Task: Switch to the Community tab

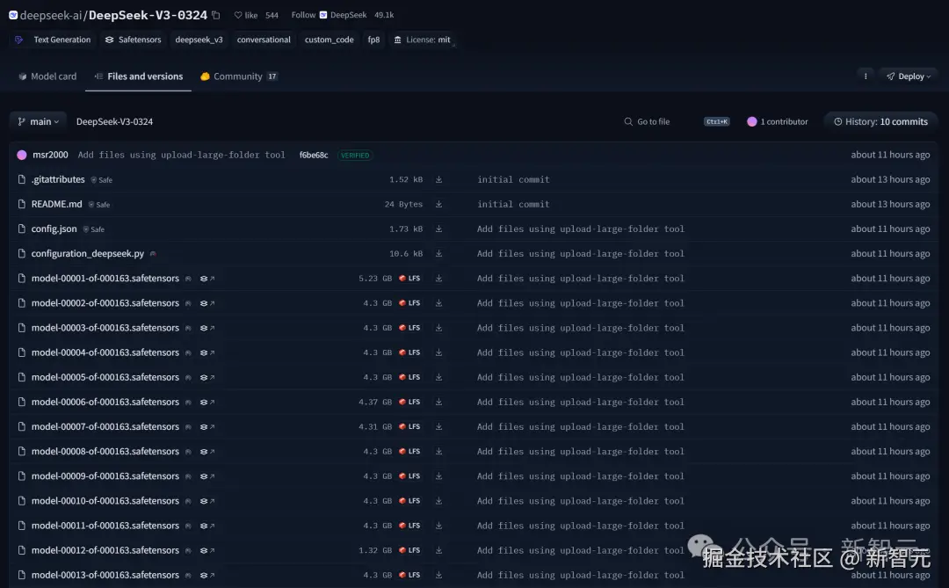Action: 238,76
